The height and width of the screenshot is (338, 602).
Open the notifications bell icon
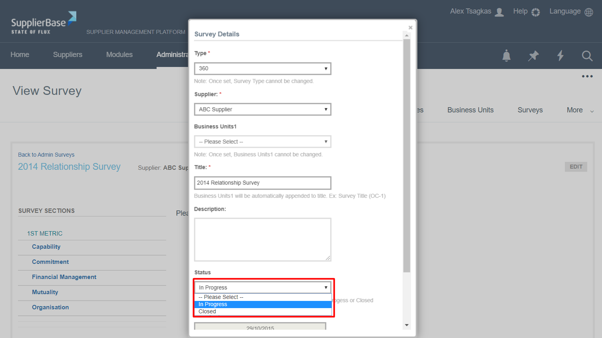(506, 56)
